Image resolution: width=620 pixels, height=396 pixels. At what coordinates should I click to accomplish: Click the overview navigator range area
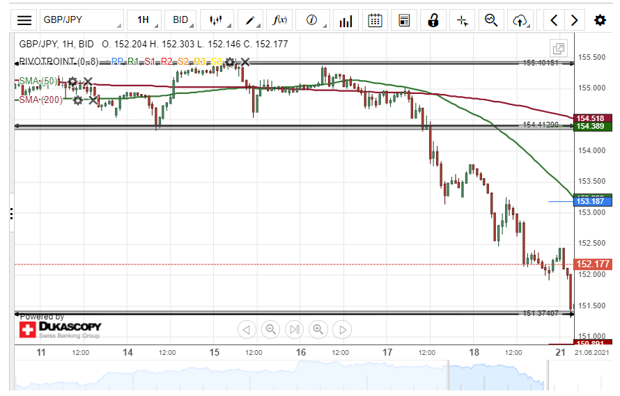[498, 375]
